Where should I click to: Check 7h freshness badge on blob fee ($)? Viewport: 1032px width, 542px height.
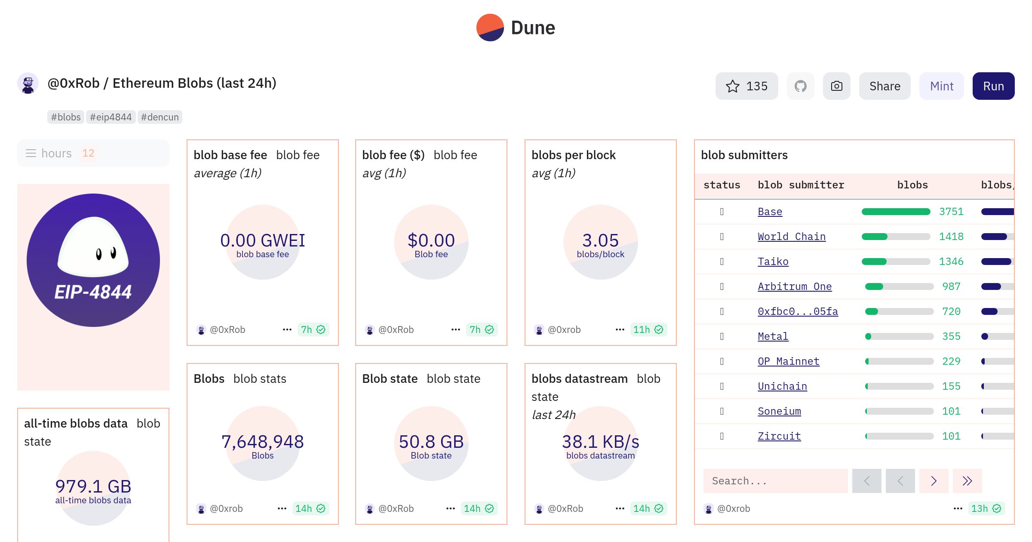[x=482, y=330]
